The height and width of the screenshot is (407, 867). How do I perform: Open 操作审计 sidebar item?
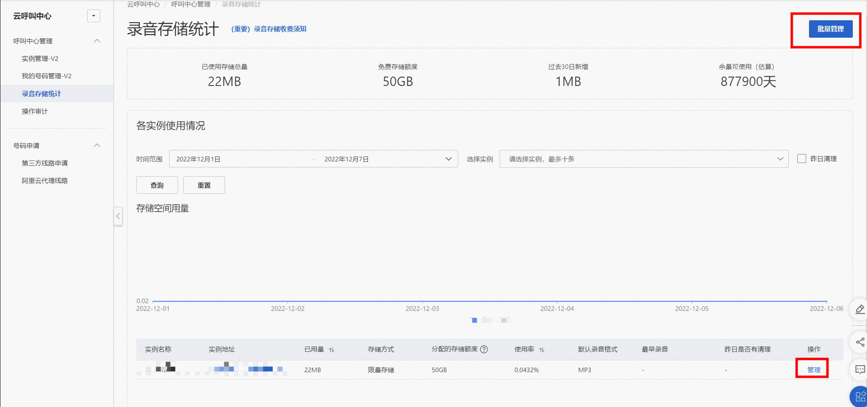[35, 111]
